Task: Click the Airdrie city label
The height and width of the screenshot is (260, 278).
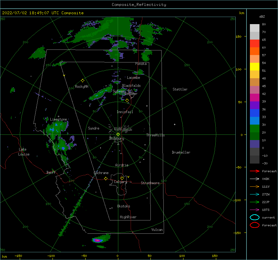Action: (x=122, y=165)
